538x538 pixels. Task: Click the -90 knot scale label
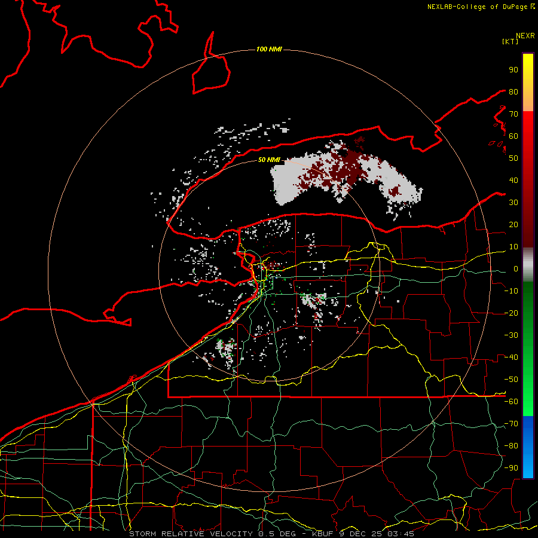(511, 468)
